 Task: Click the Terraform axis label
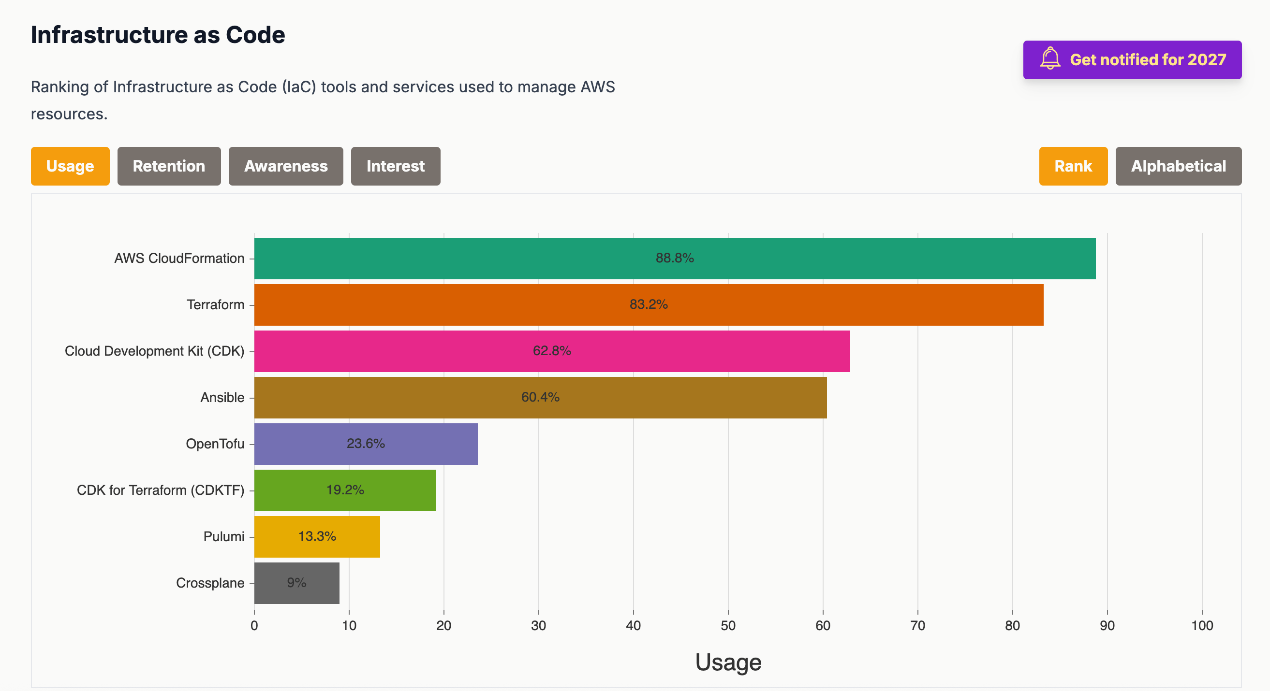(215, 304)
